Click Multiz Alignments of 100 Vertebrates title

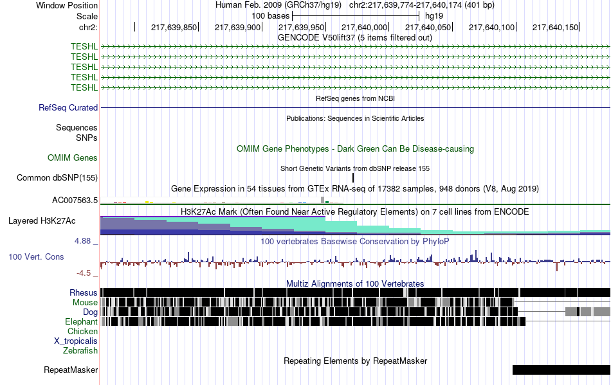(355, 284)
